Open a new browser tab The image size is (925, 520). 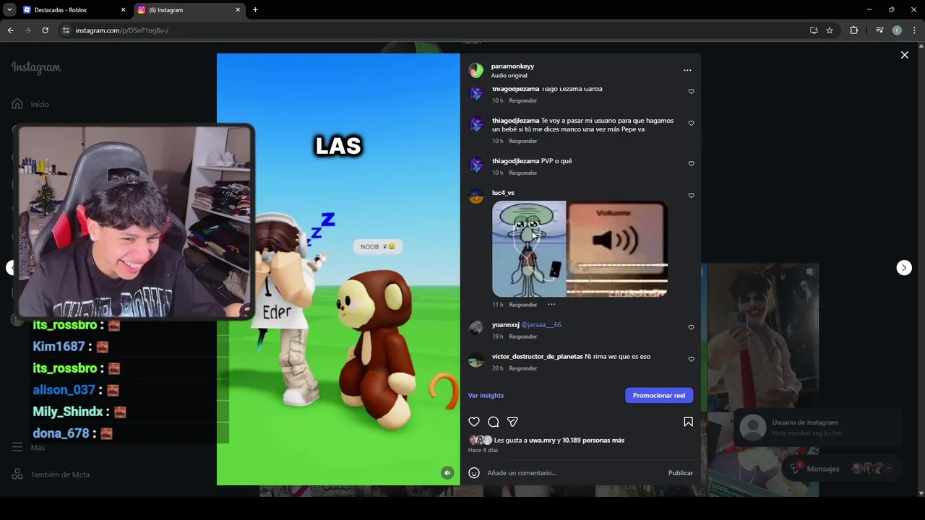(255, 10)
